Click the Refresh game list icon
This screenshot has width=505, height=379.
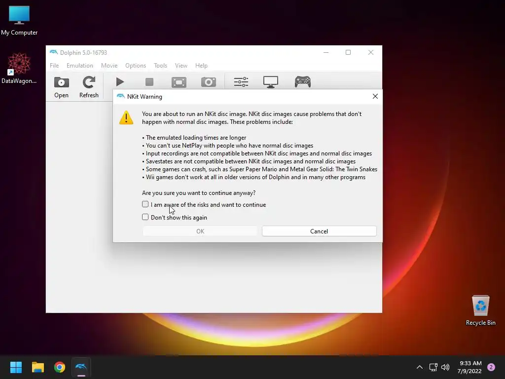[x=89, y=82]
